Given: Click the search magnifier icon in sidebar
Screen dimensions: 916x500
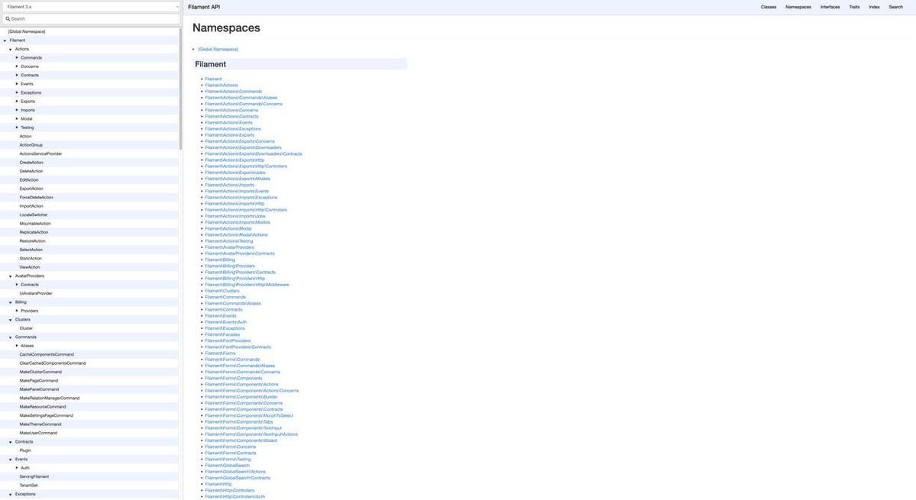Looking at the screenshot, I should coord(8,19).
